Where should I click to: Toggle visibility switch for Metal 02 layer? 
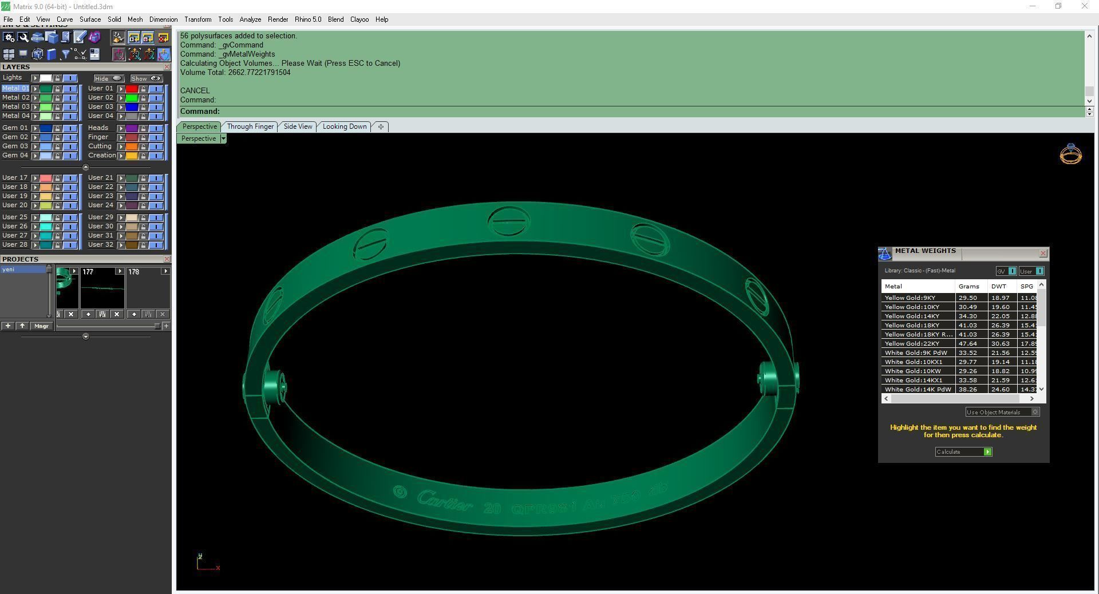coord(70,98)
